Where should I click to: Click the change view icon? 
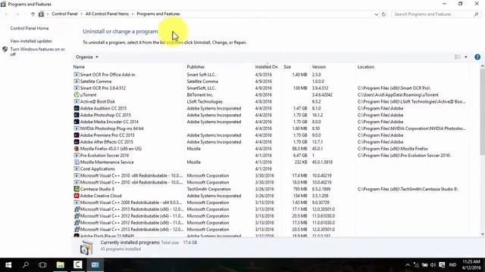point(458,57)
